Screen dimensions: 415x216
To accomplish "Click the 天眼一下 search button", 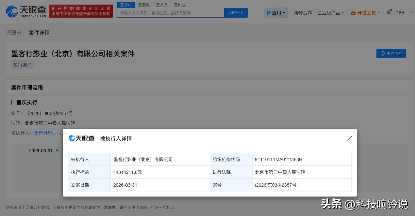I will pyautogui.click(x=236, y=12).
